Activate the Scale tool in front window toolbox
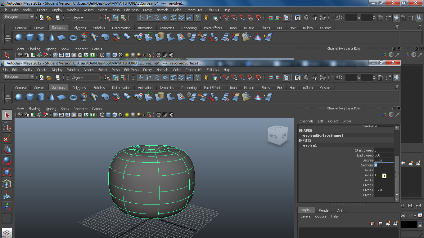The height and width of the screenshot is (238, 424). tap(7, 172)
